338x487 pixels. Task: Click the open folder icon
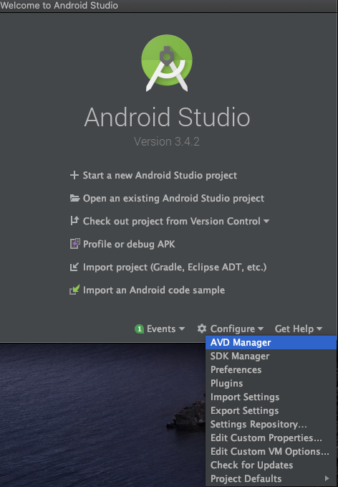click(x=74, y=198)
